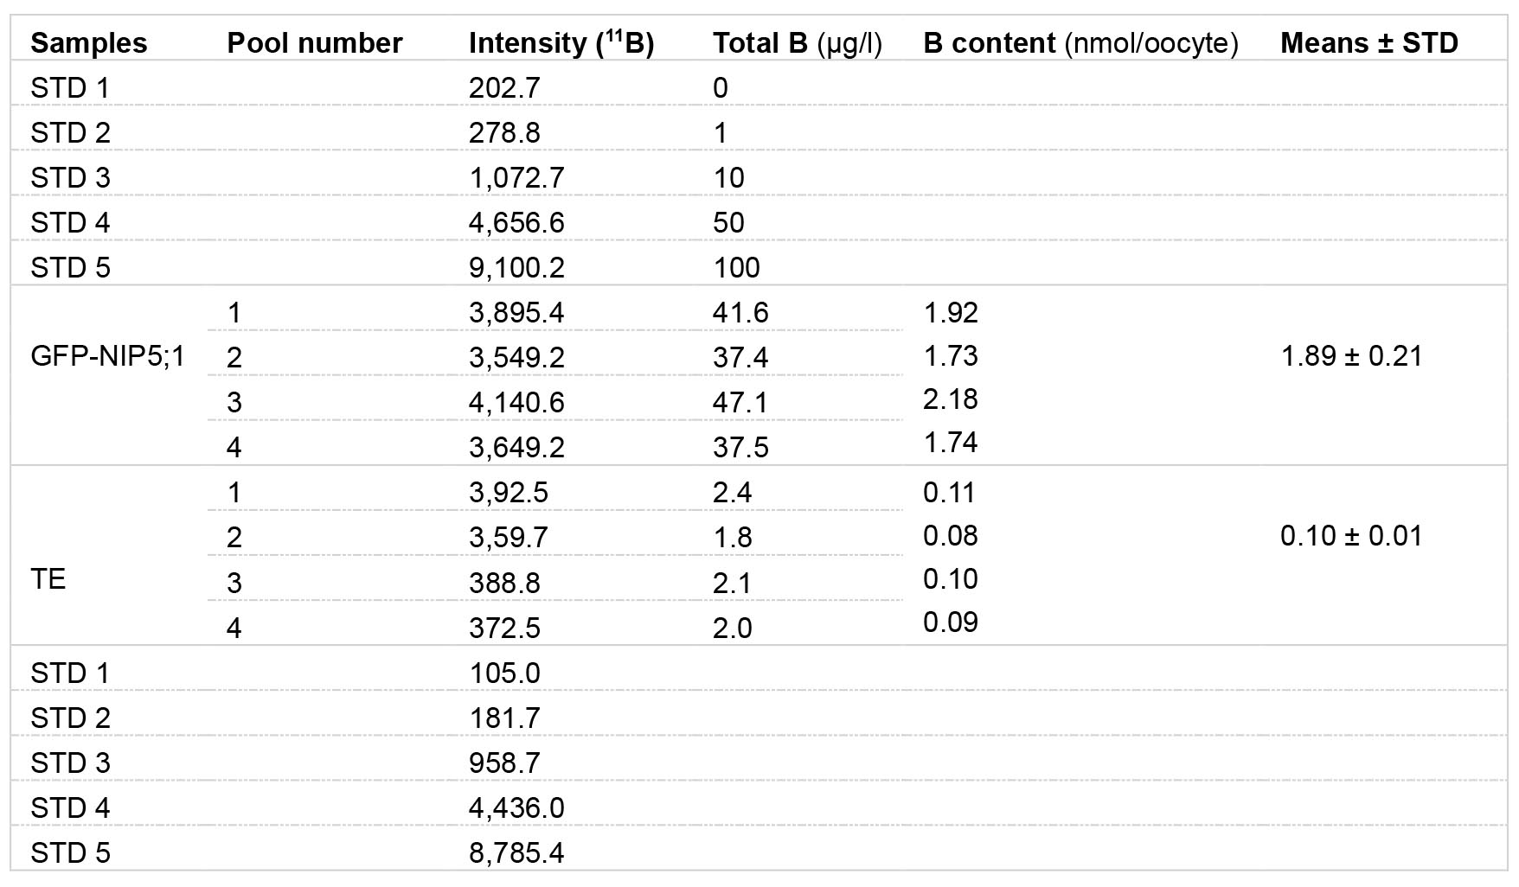Screen dimensions: 1519x887
Task: Click the Samples column header
Action: tap(88, 43)
